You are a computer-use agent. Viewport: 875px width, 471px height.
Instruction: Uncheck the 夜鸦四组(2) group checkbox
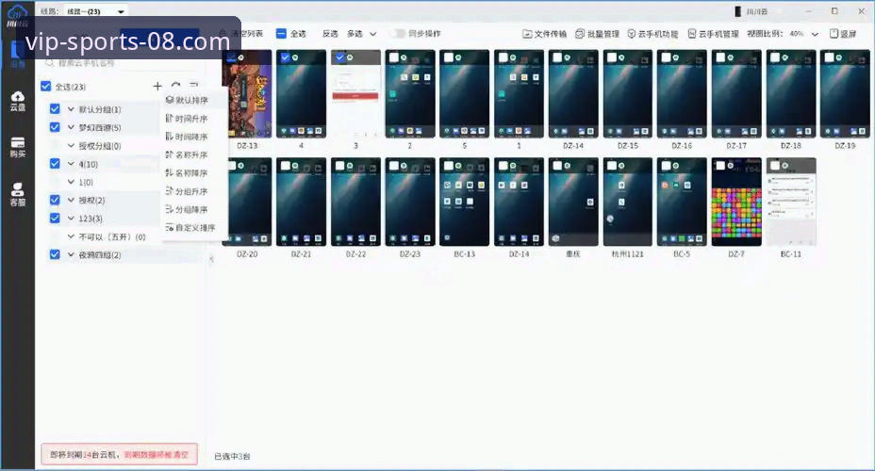point(55,254)
